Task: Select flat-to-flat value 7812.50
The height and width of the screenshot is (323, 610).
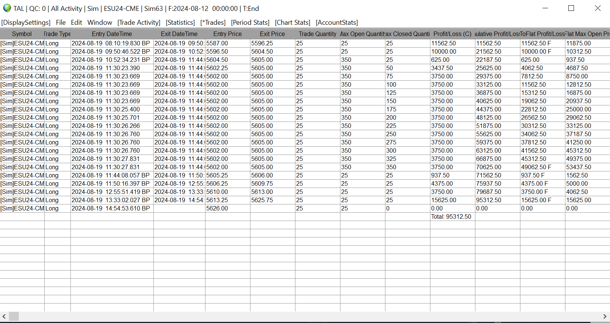Action: (x=543, y=76)
